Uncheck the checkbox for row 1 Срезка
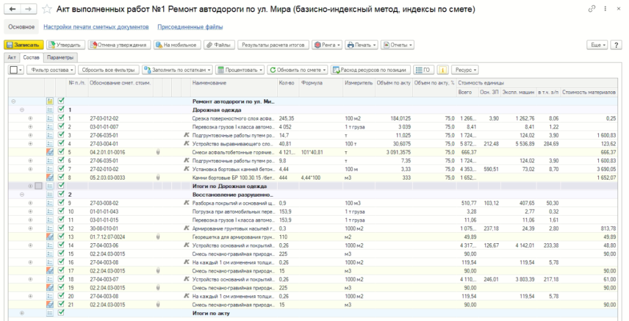The width and height of the screenshot is (629, 321). [x=60, y=118]
